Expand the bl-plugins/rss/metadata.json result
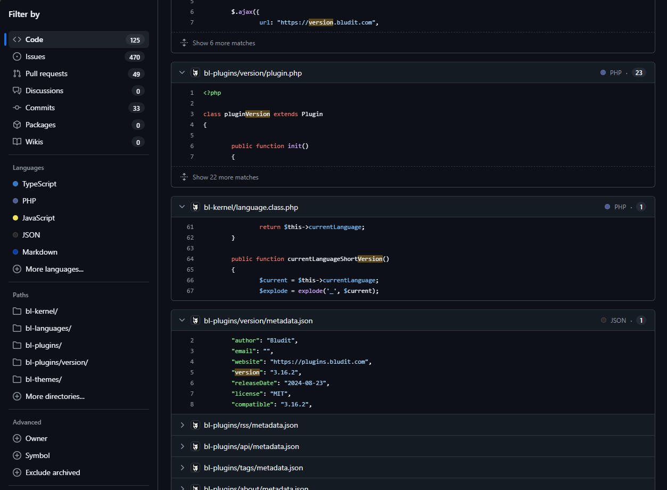Screen dimensions: 667x490 tap(182, 425)
